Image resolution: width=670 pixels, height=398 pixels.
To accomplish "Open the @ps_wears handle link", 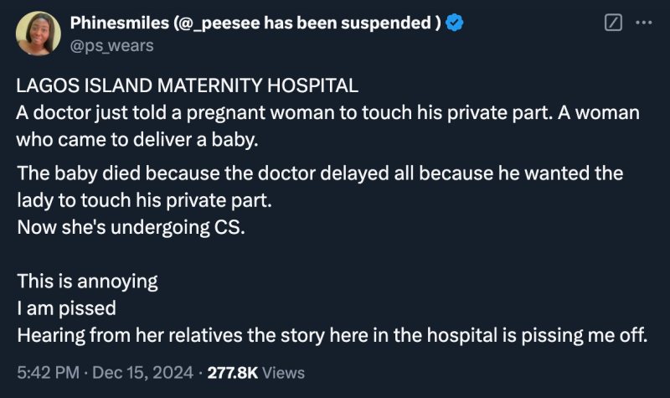I will pos(113,45).
